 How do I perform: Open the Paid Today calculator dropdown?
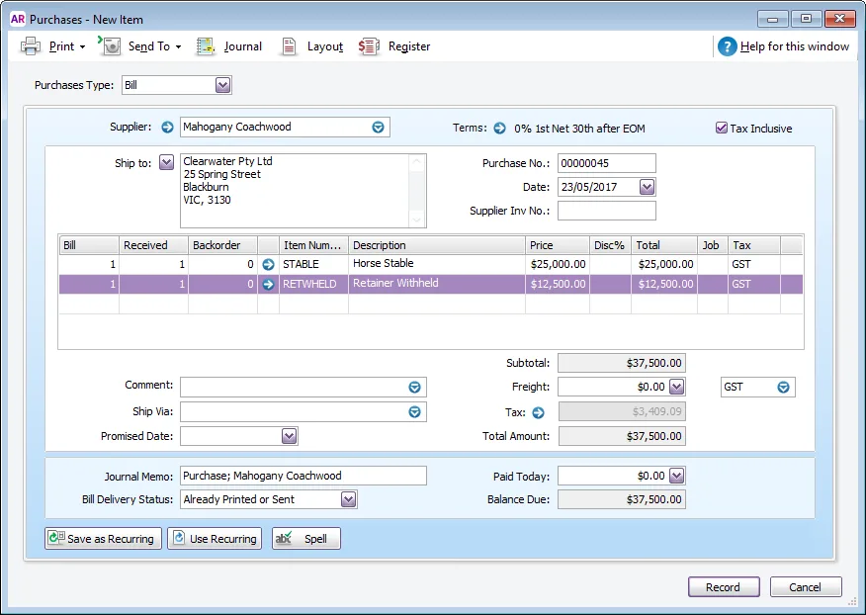point(676,476)
